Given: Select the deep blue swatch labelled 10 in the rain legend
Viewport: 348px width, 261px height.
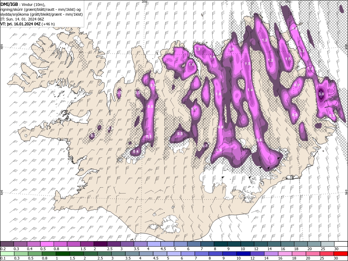Looking at the screenshot, I should click(243, 253).
